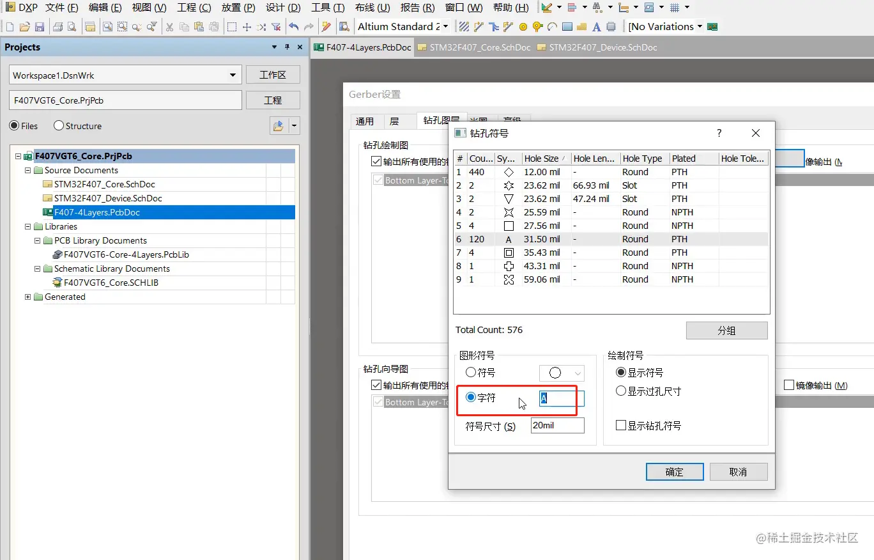
Task: Select the 显示符号 radio option
Action: pos(620,372)
